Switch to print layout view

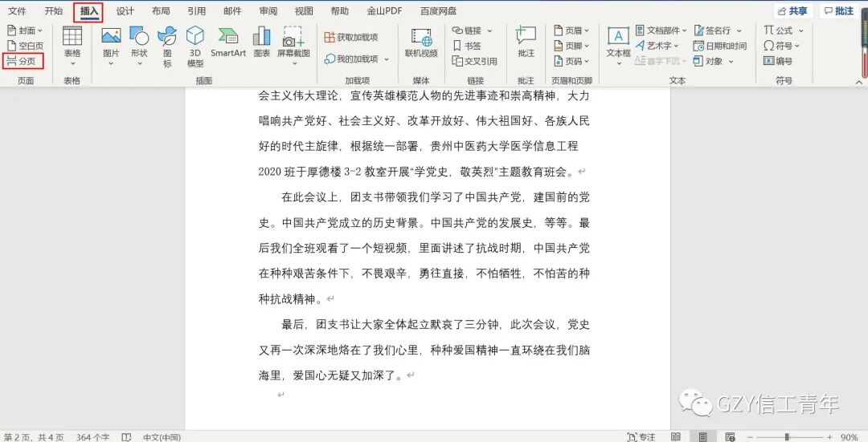[702, 437]
